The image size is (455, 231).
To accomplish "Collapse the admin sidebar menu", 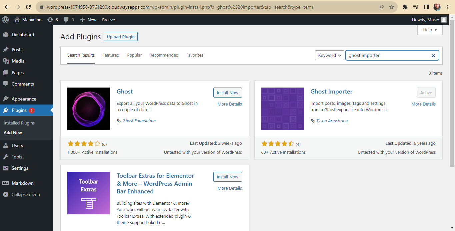I will click(x=26, y=194).
